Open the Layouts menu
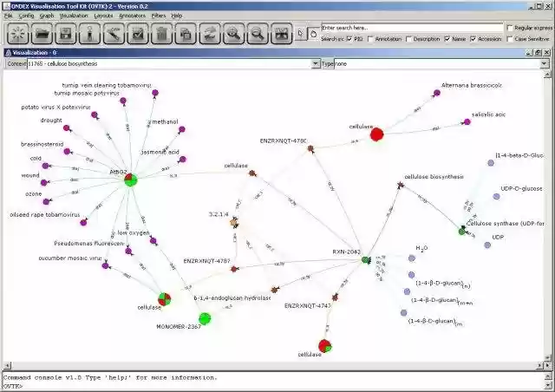 (x=103, y=16)
